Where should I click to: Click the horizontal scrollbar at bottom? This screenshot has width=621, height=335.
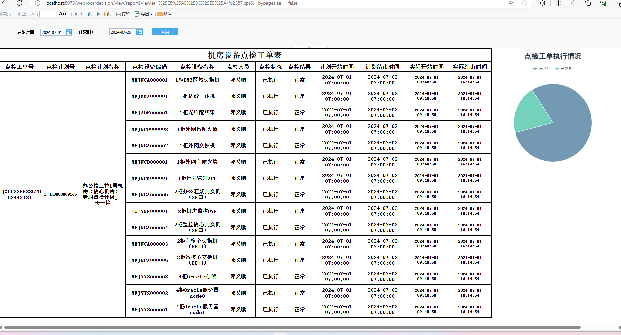[x=292, y=327]
